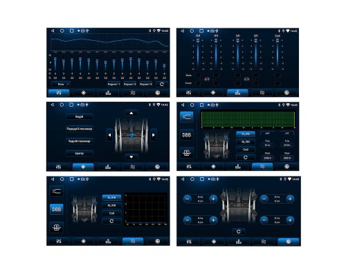Click the Водій seat button
This screenshot has height=277, width=346.
[x=80, y=117]
